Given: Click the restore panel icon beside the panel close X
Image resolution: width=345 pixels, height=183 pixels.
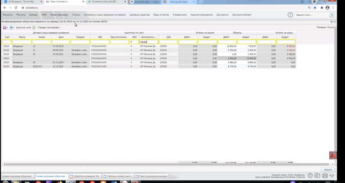Looking at the screenshot, I should tap(332, 22).
